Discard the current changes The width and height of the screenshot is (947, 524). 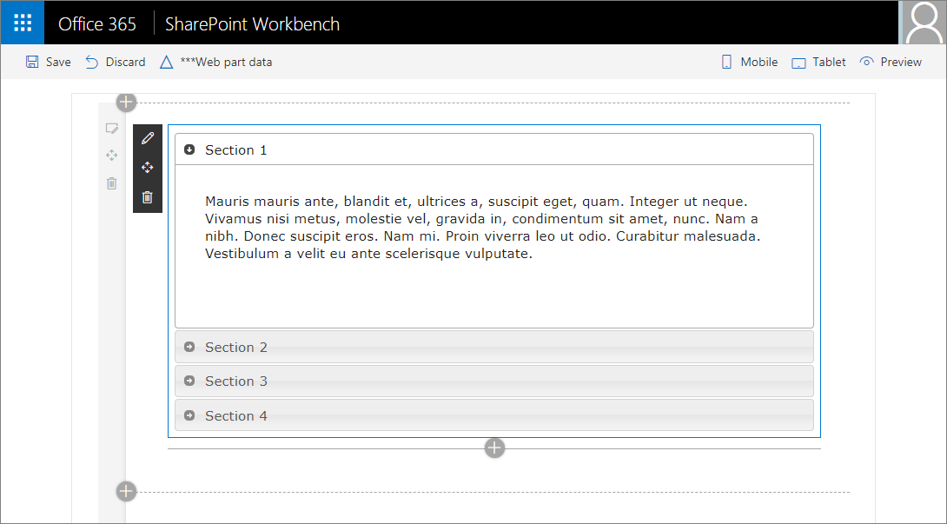point(115,62)
